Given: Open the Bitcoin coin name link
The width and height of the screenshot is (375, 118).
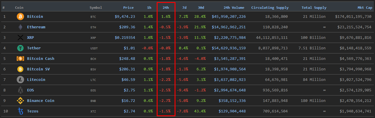Looking at the screenshot, I should coord(35,17).
